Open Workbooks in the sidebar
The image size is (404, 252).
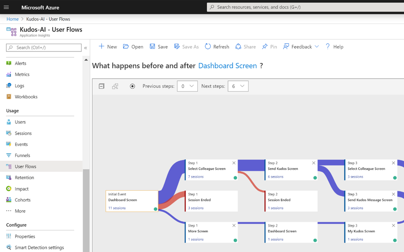(x=26, y=97)
